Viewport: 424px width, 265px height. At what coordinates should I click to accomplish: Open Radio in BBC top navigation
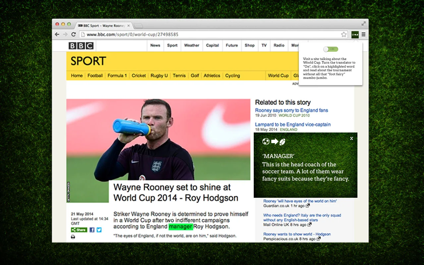click(x=279, y=45)
